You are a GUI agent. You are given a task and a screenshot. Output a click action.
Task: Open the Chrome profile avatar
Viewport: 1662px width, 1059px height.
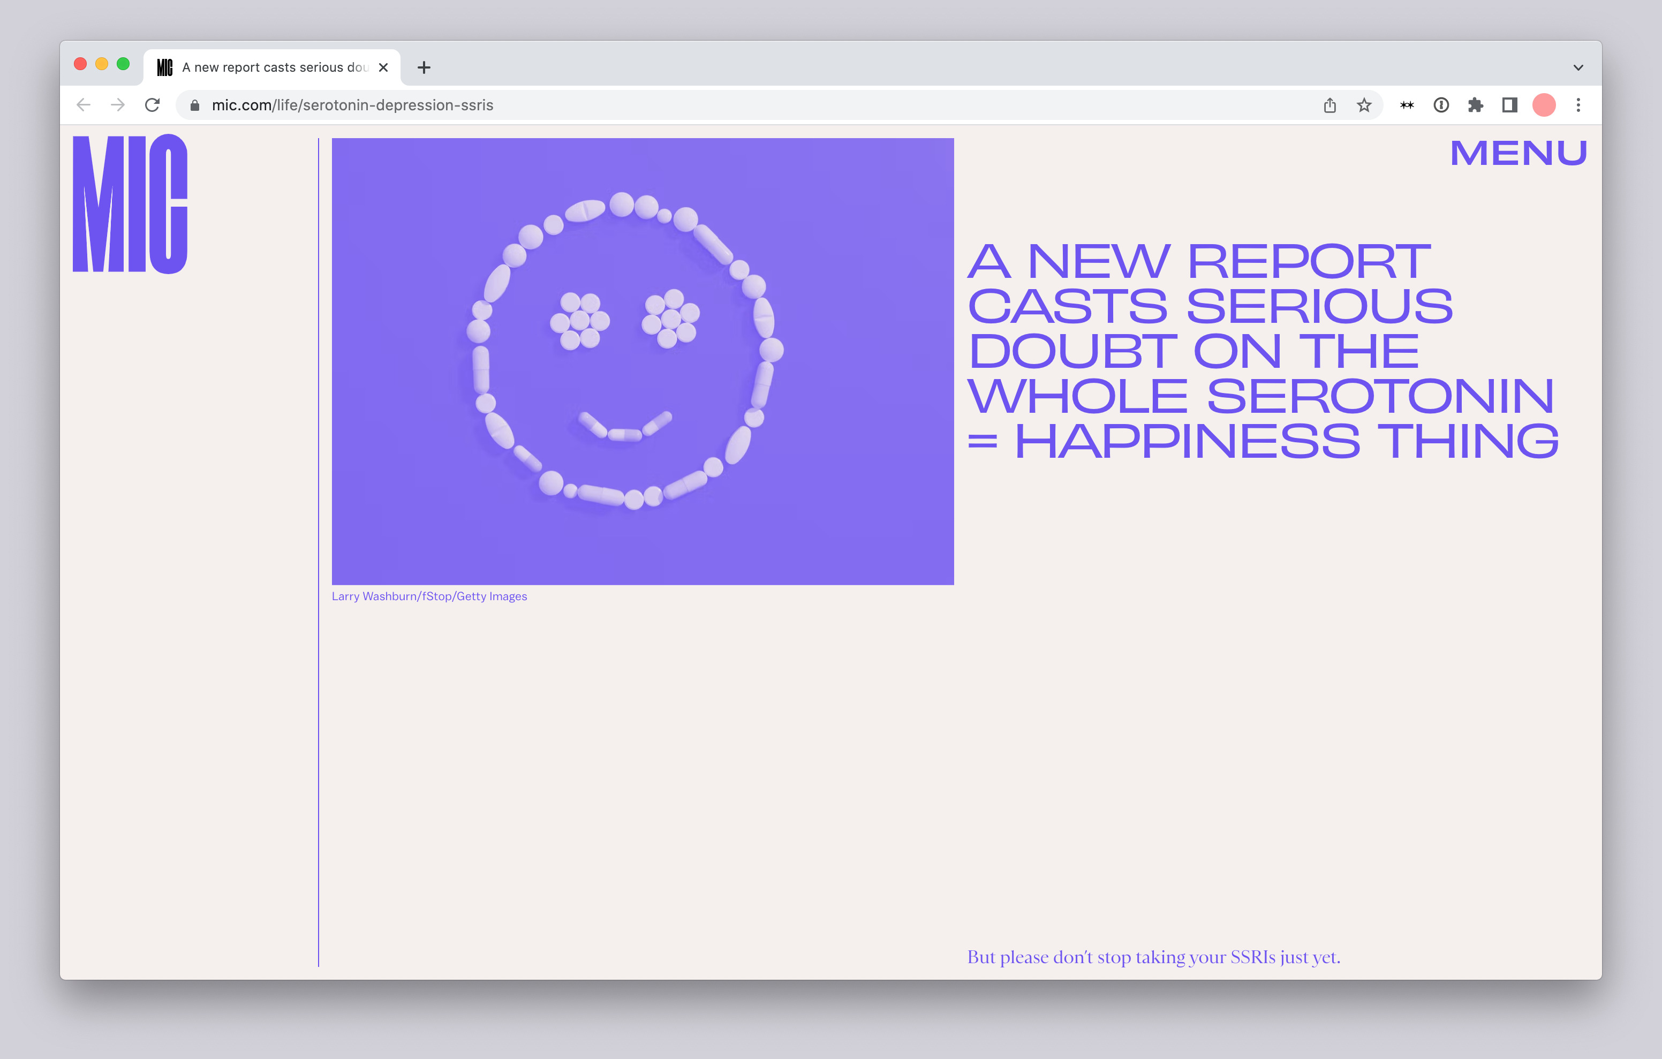pyautogui.click(x=1544, y=105)
